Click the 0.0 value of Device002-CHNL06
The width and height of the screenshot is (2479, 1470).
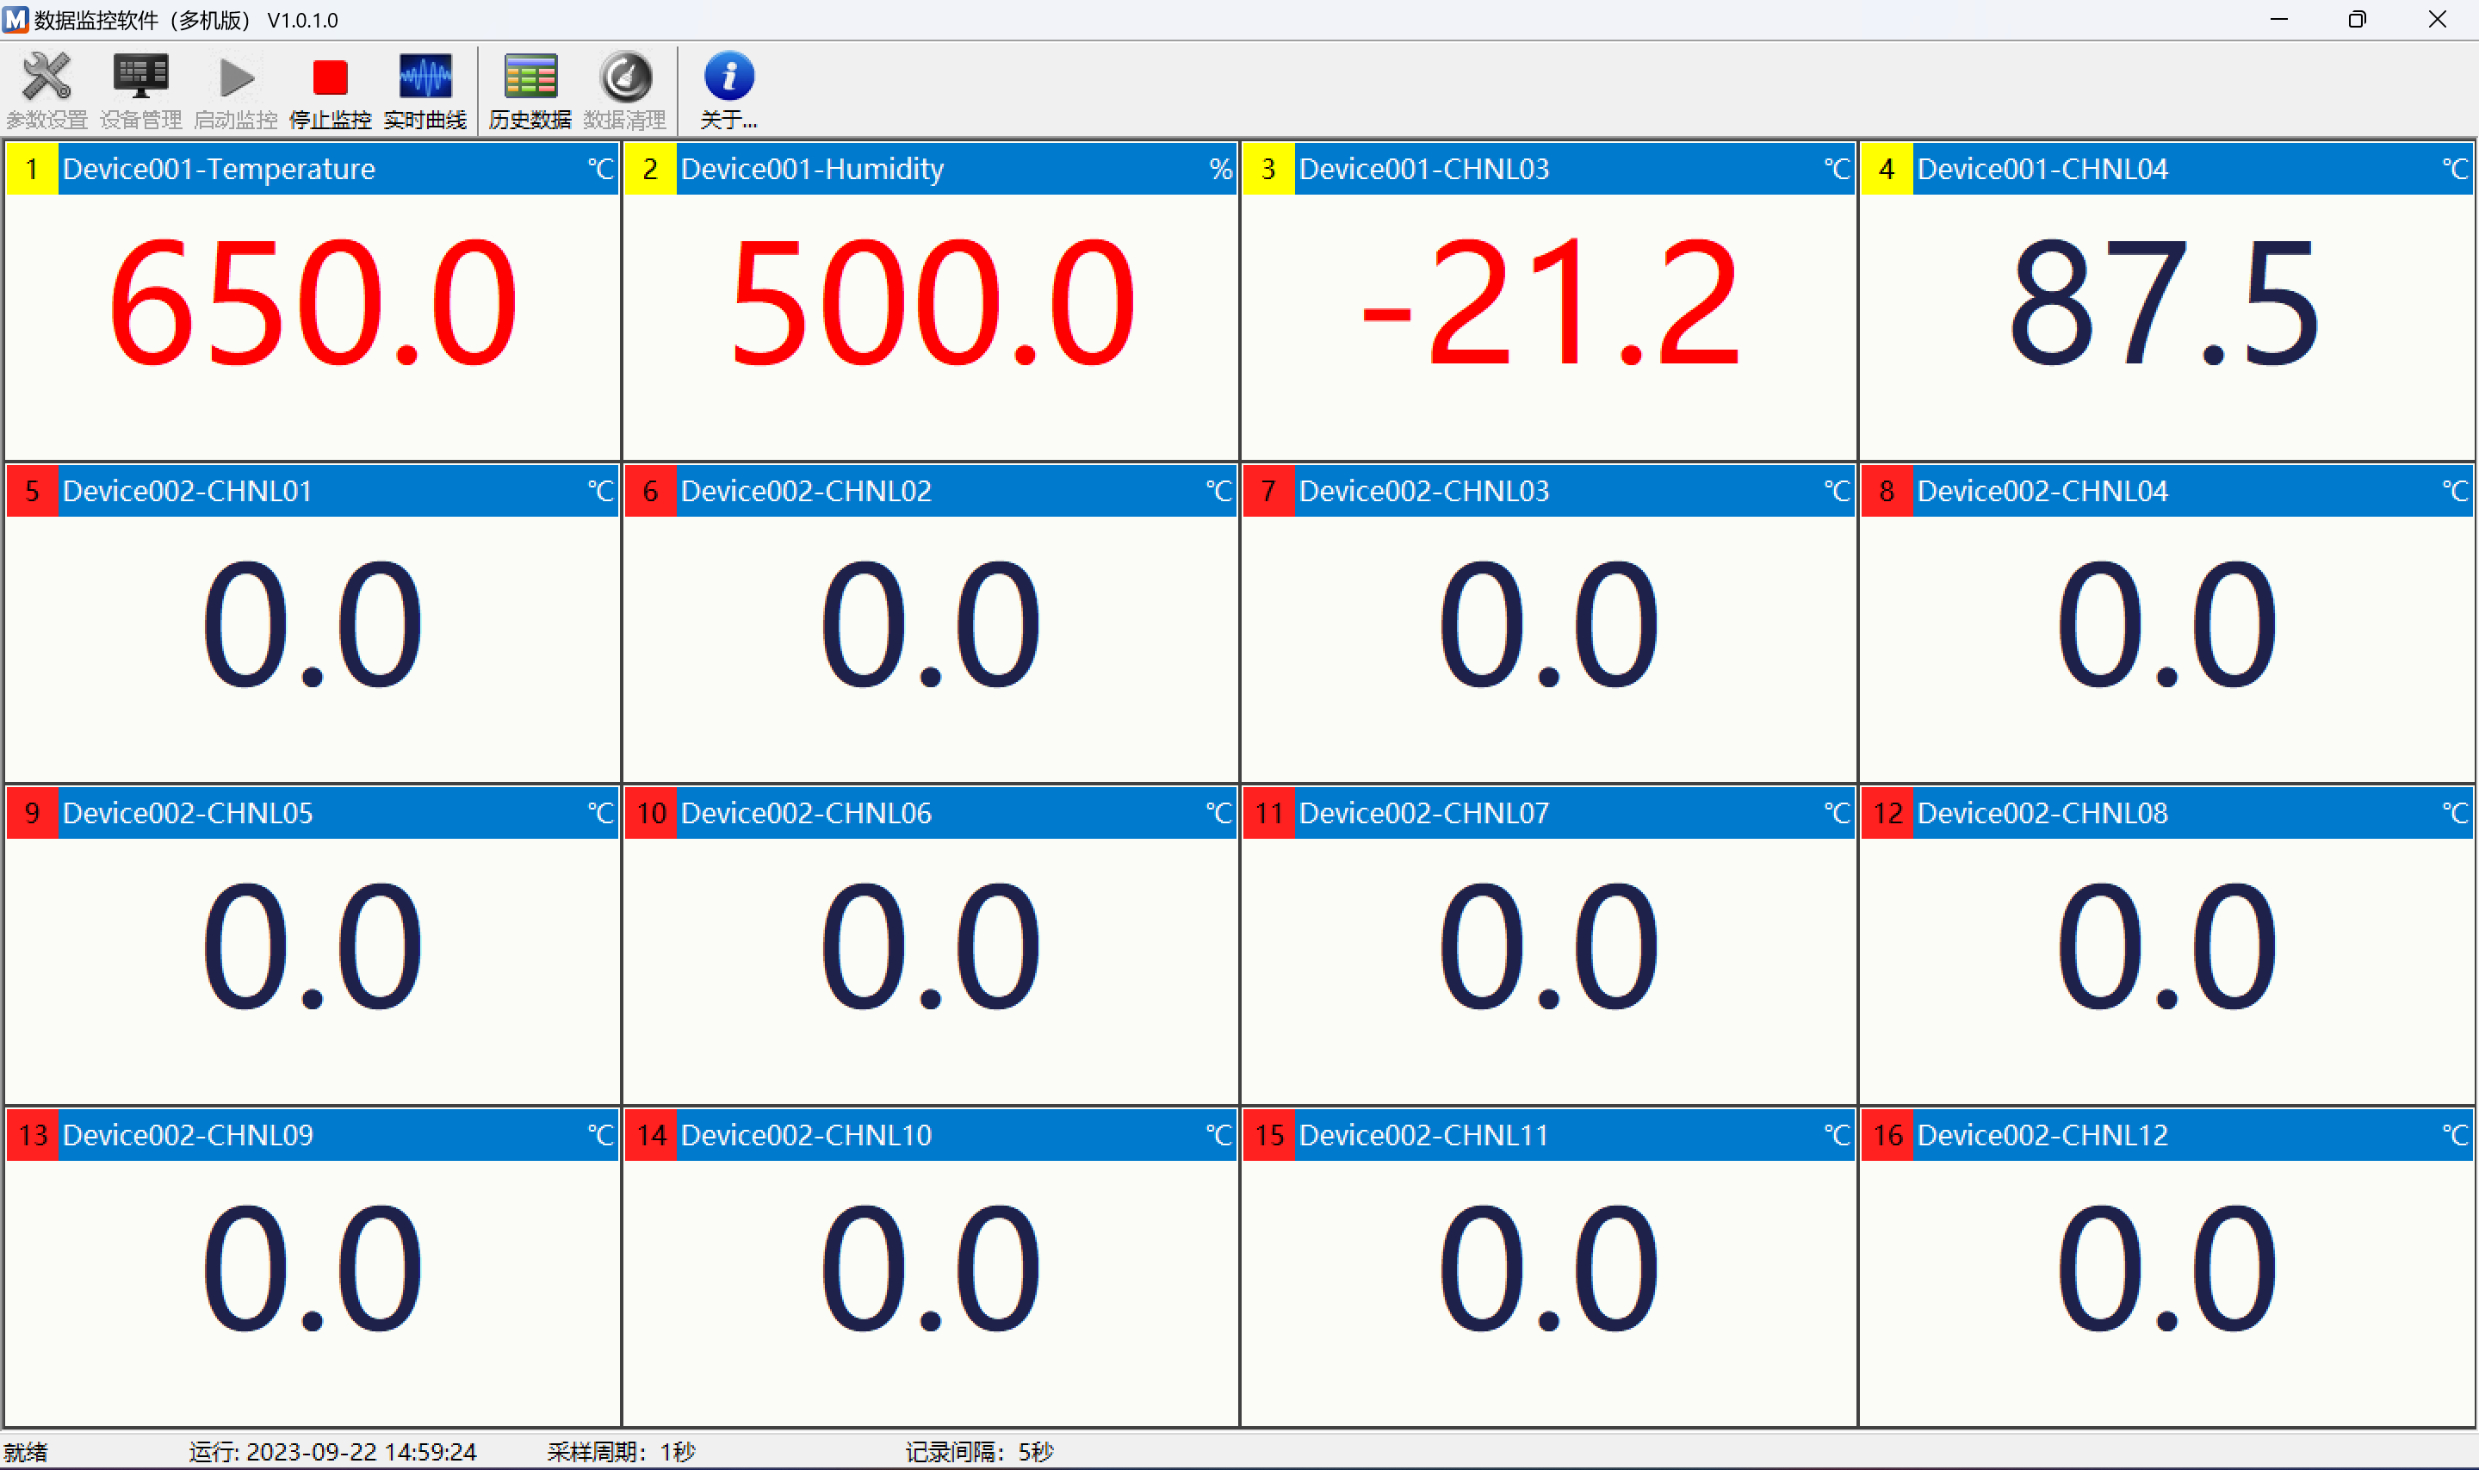pos(931,946)
